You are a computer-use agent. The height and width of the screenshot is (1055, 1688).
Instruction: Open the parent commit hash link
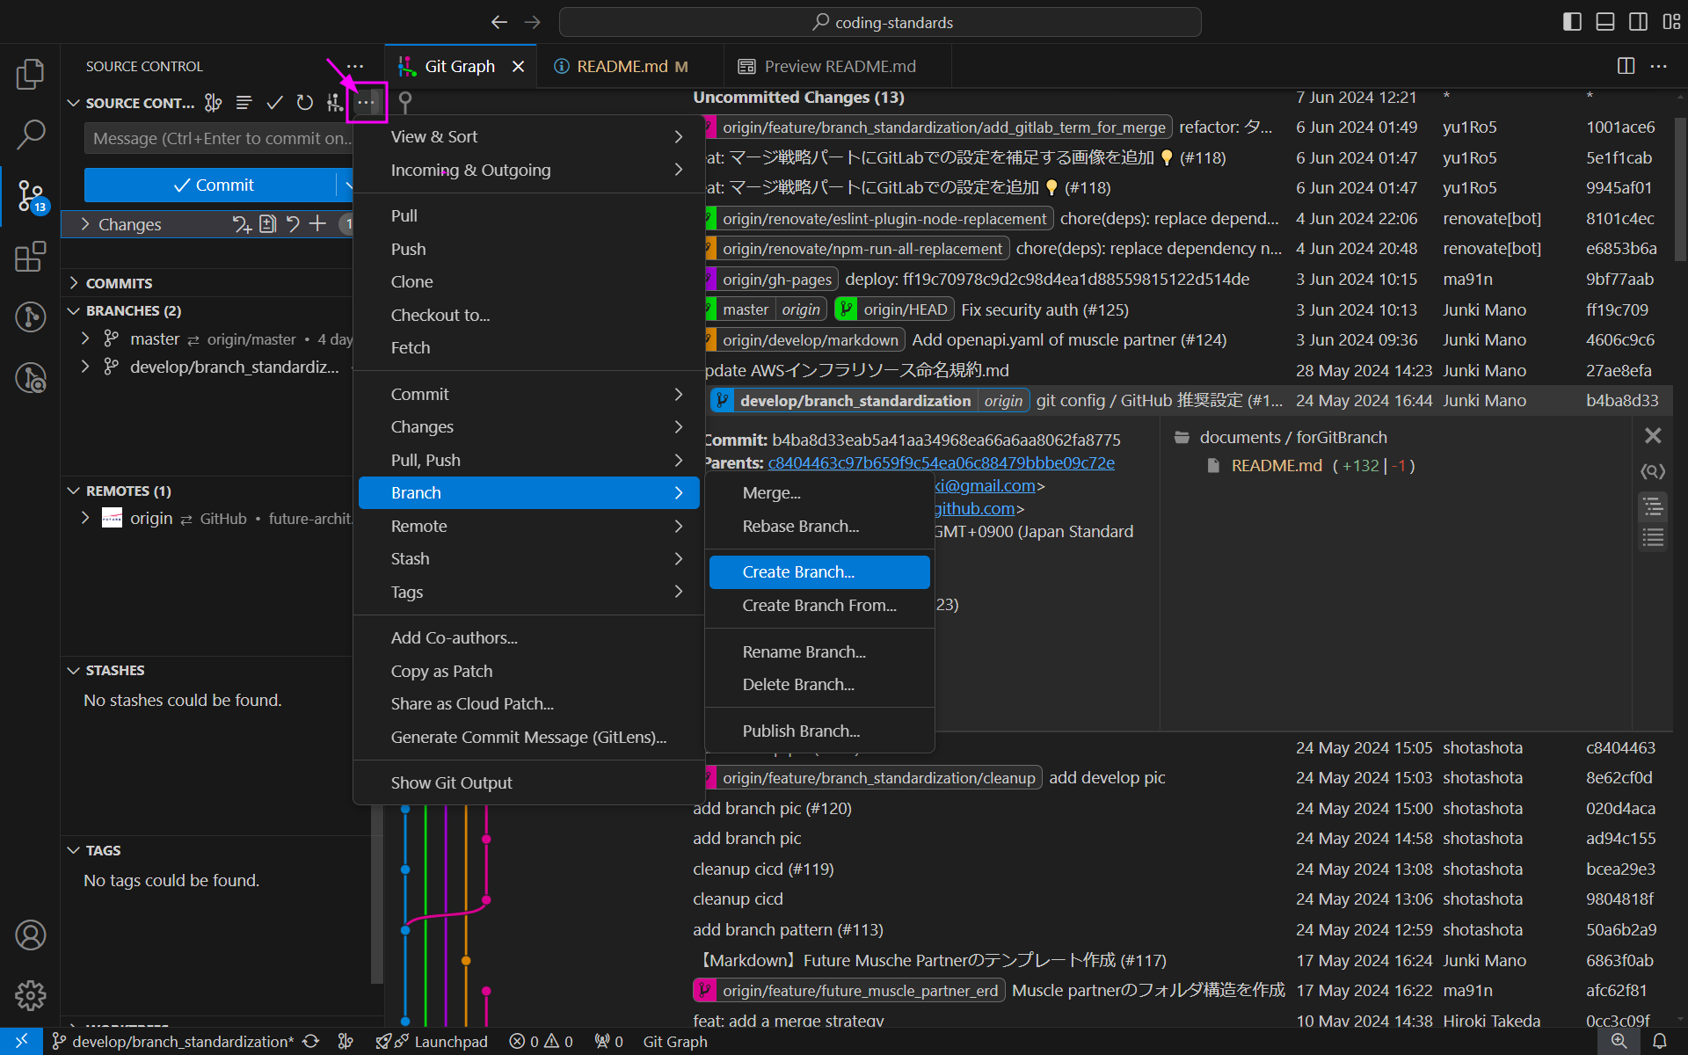(941, 462)
